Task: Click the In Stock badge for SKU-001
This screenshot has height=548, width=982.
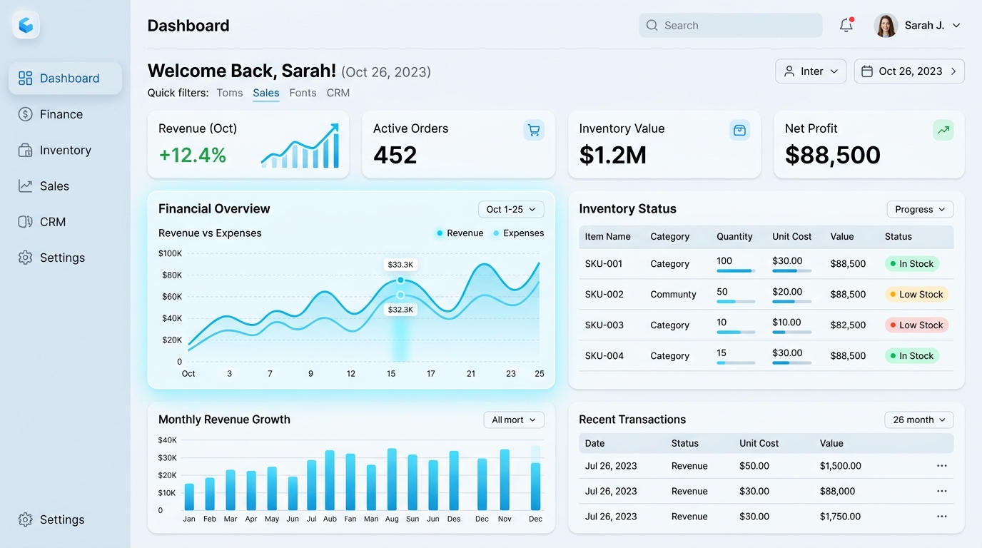Action: click(x=911, y=263)
